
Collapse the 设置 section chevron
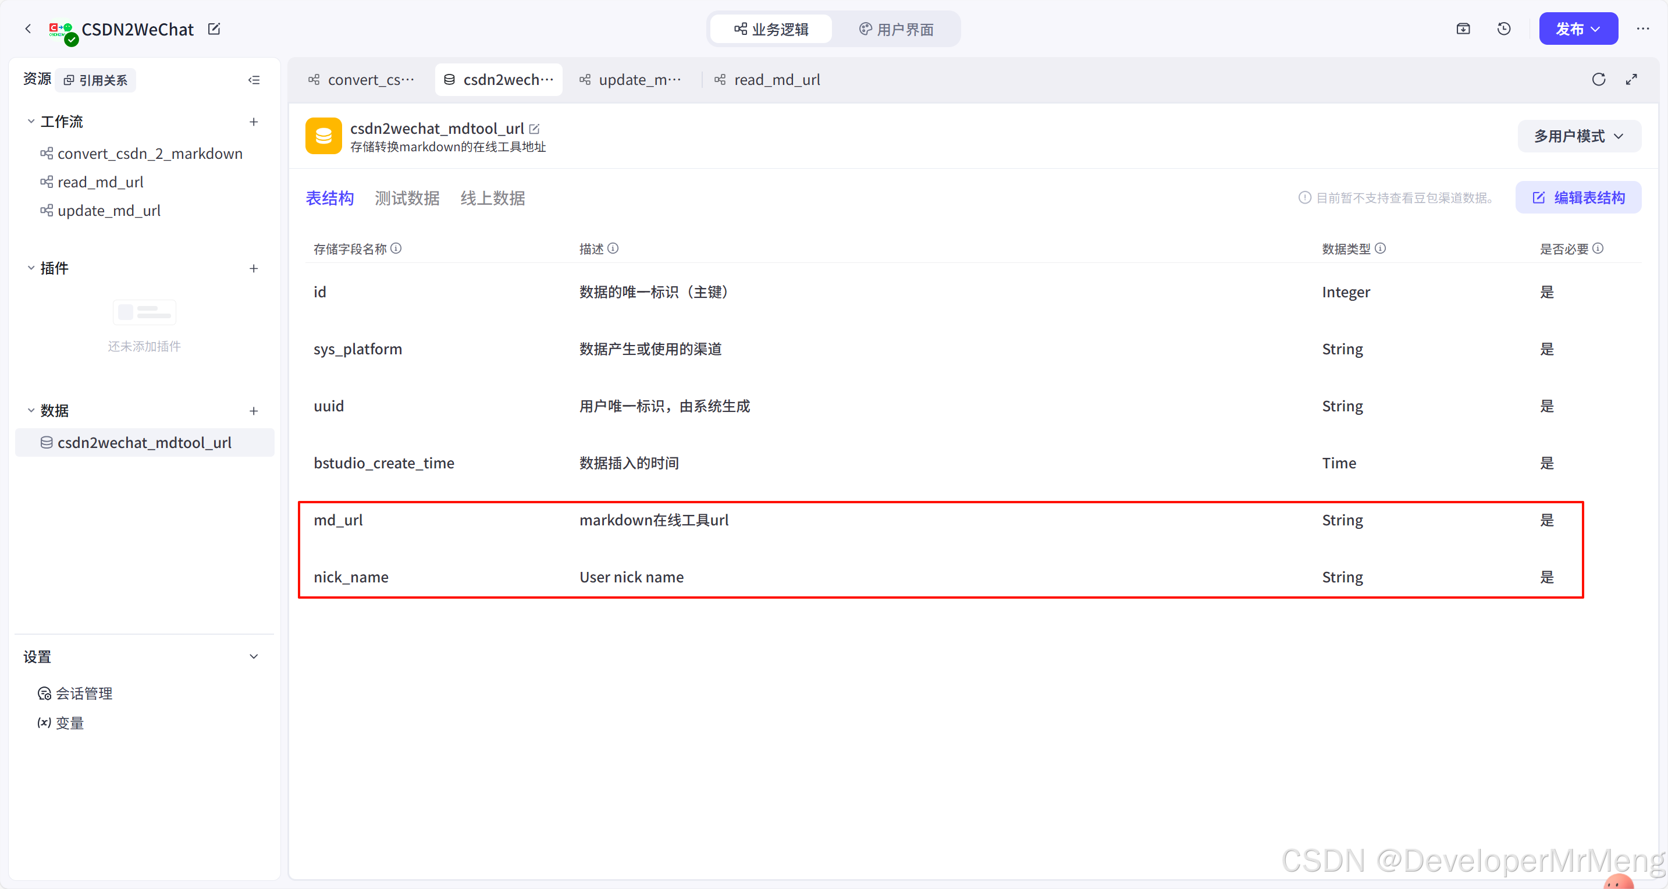point(254,656)
